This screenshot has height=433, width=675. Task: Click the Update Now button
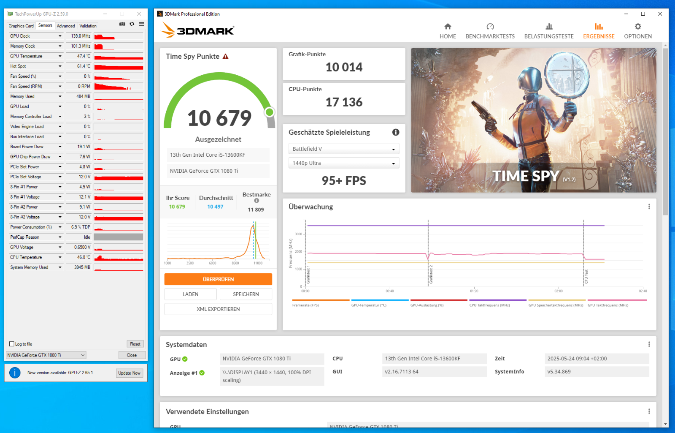coord(130,373)
